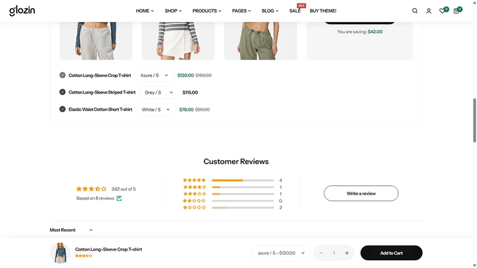This screenshot has width=477, height=268.
Task: Click five-star rating progress bar
Action: pyautogui.click(x=243, y=180)
